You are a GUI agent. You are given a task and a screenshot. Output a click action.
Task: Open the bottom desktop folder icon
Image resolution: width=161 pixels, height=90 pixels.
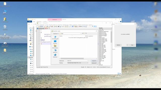tap(5, 51)
